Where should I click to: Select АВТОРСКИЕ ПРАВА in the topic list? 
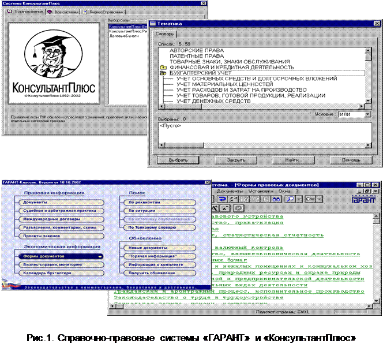coord(197,50)
